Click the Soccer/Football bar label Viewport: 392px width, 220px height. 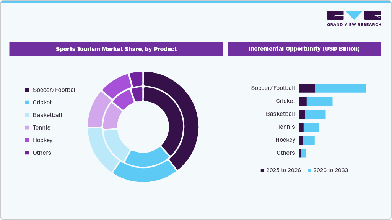(x=273, y=88)
